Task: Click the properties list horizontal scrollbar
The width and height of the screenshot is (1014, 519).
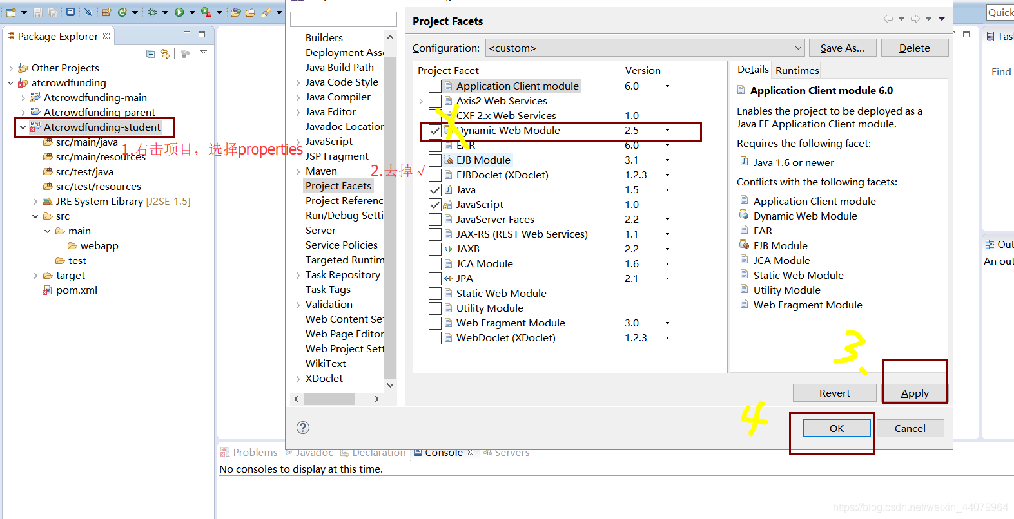Action: [329, 399]
